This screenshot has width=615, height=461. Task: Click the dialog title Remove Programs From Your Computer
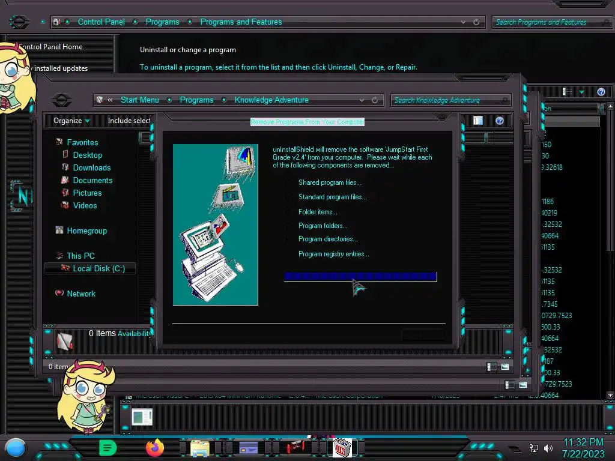(x=307, y=122)
